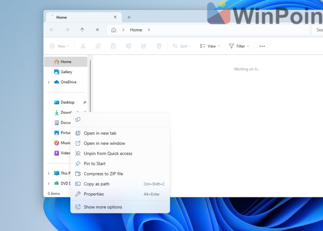Screen dimensions: 323x231
Task: Expand the OneDrive tree node
Action: [49, 82]
